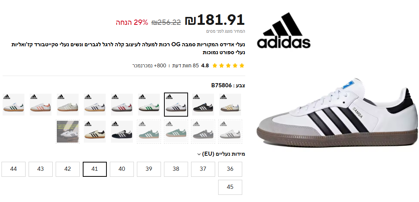Pick the cream shoe with brown stripes
This screenshot has height=202, width=419.
pyautogui.click(x=95, y=131)
